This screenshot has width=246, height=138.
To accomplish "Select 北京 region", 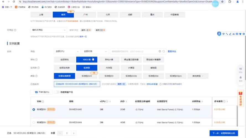I will click(108, 15).
